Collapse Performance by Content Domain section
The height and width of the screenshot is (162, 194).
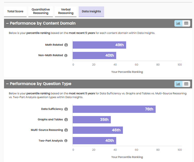click(7, 23)
